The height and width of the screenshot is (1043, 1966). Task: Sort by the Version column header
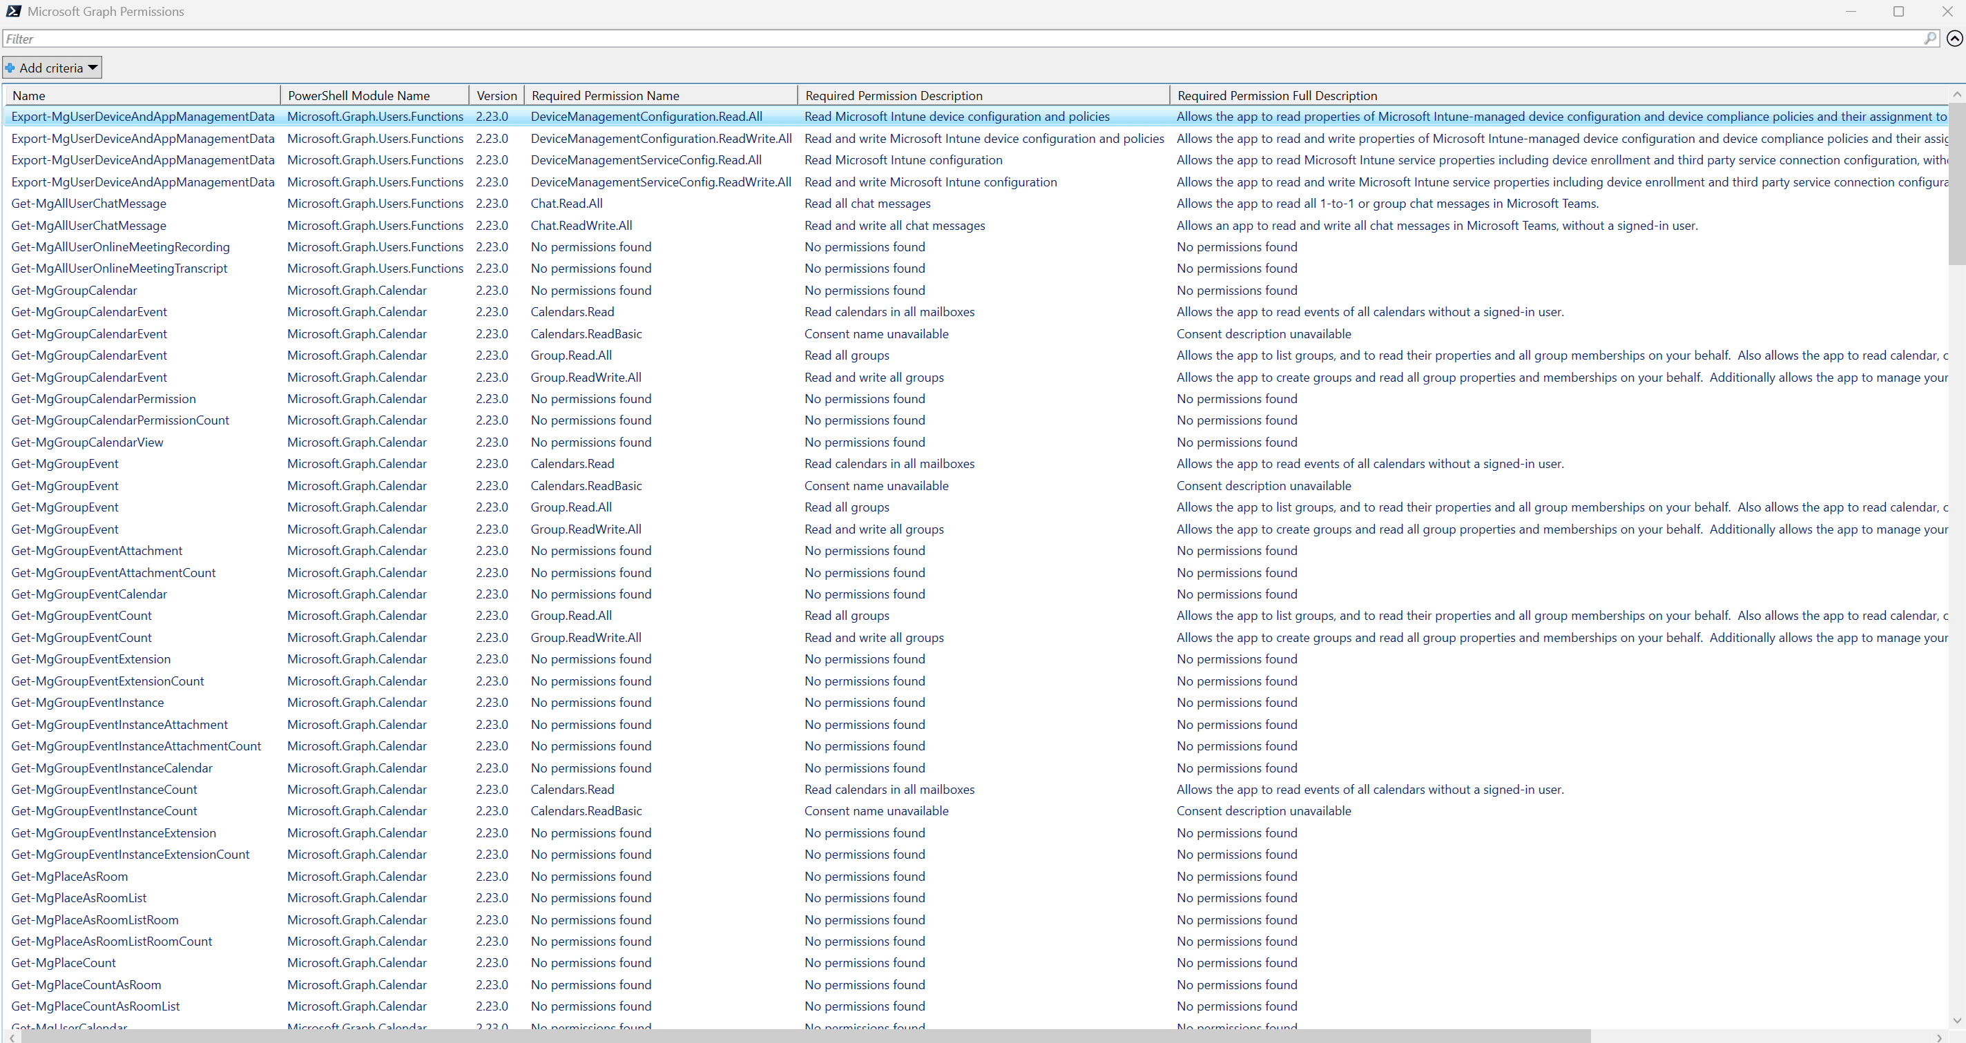tap(496, 95)
